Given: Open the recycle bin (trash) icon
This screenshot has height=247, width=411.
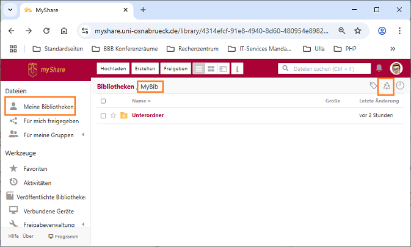Looking at the screenshot, I should click(x=387, y=87).
